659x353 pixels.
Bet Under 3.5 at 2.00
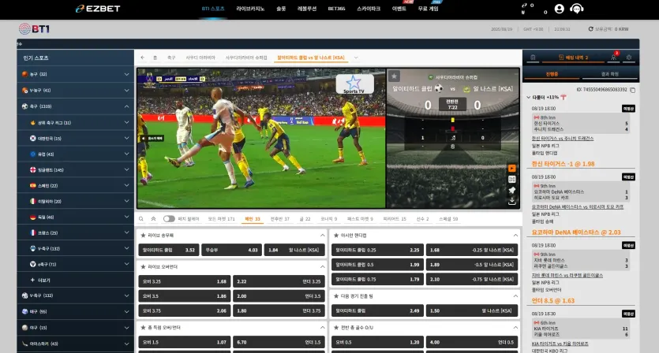coord(279,296)
